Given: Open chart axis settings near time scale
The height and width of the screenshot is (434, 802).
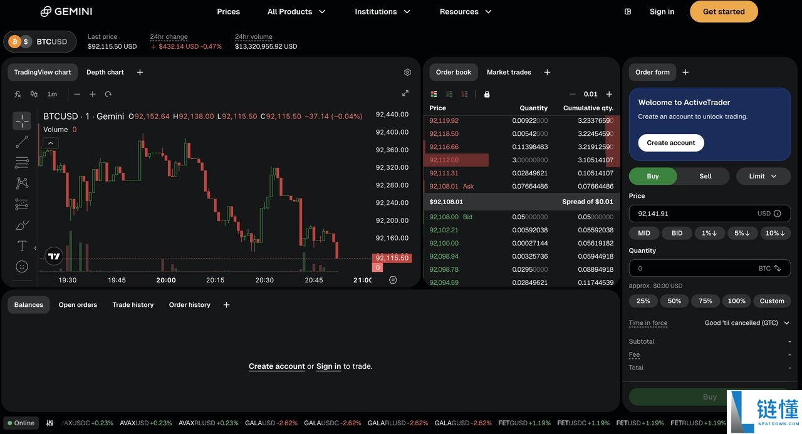Looking at the screenshot, I should coord(393,280).
